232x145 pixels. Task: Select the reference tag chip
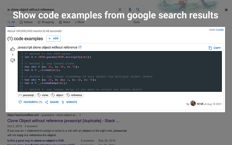(75, 95)
